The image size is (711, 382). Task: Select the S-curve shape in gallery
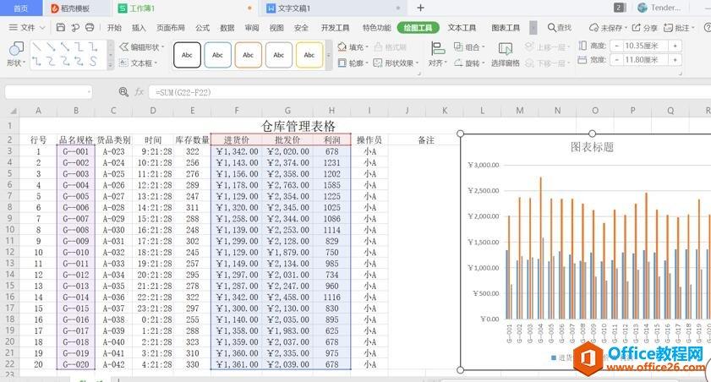[93, 61]
